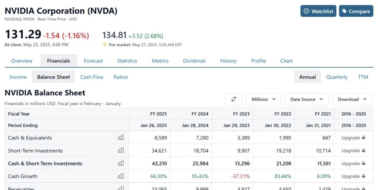Click the swap columns arrows icon
This screenshot has height=190, width=378.
[x=234, y=99]
